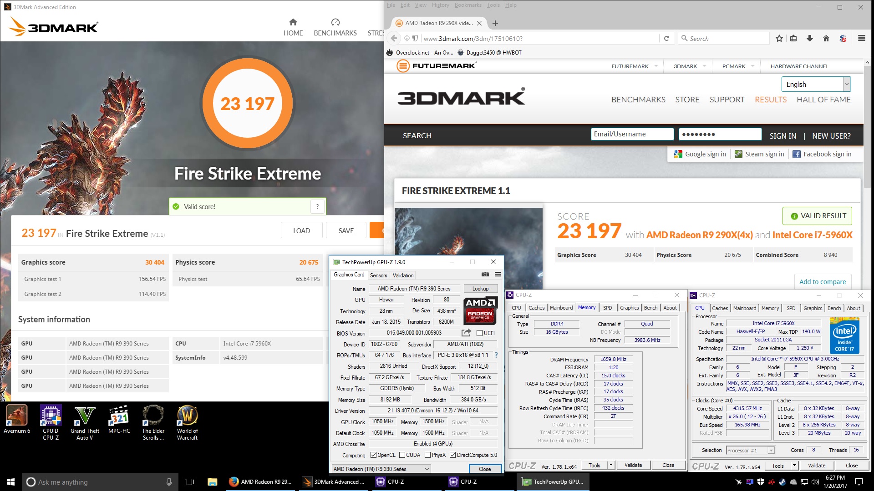Screen dimensions: 874x491
Task: Open File Explorer from taskbar
Action: click(212, 482)
